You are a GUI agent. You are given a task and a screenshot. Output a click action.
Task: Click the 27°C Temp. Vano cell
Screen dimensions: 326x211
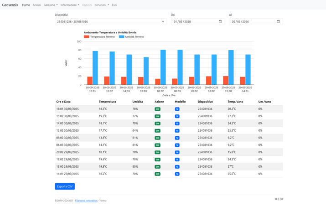[x=231, y=166]
